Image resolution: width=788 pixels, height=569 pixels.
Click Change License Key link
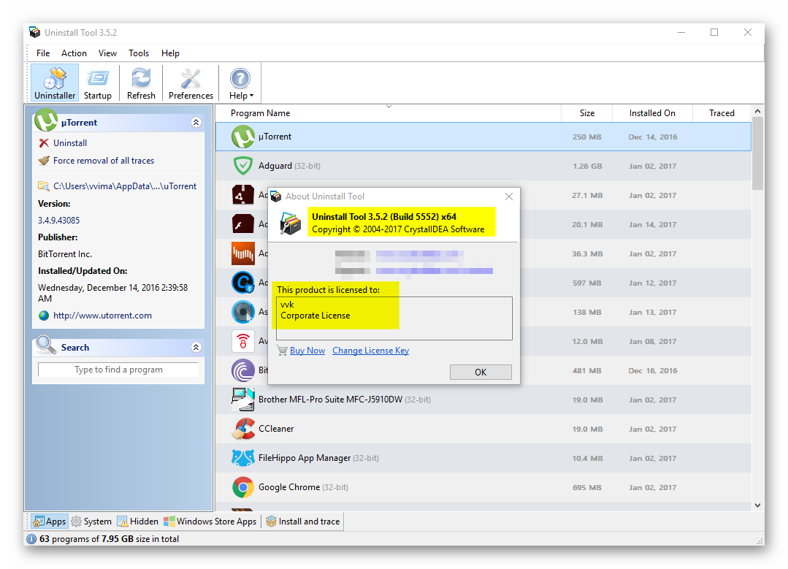(x=370, y=351)
